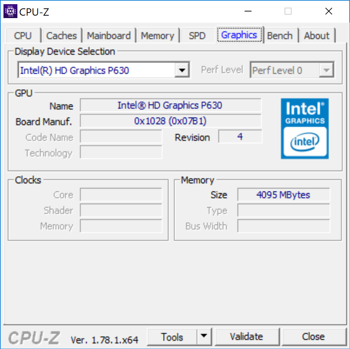The image size is (350, 349).
Task: Go to the Mainboard tab
Action: point(109,36)
